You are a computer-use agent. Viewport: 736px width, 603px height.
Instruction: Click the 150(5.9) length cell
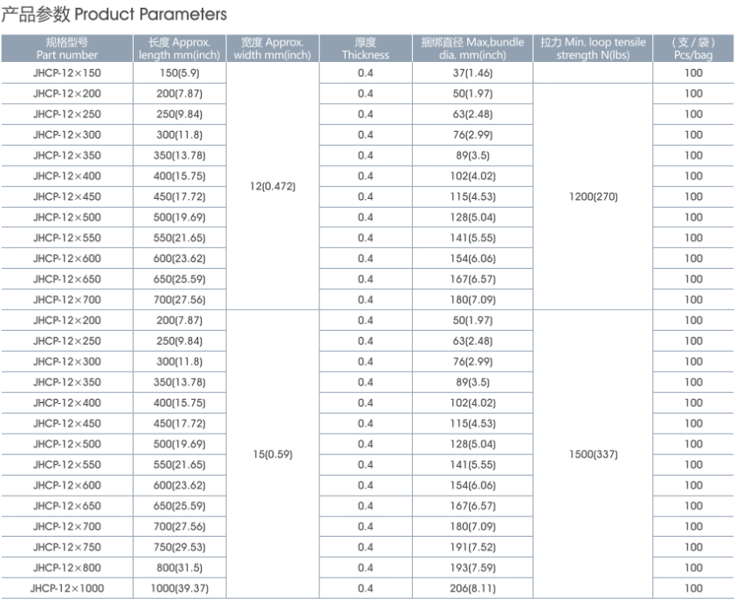click(179, 73)
